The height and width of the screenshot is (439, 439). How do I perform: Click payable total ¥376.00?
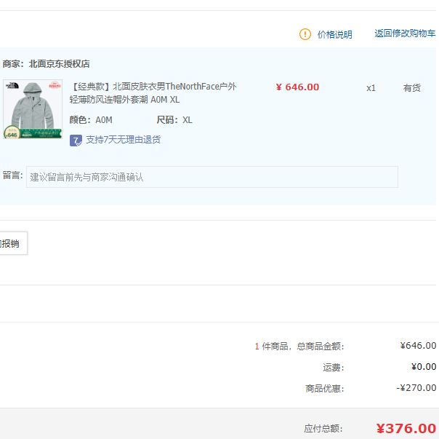click(x=406, y=428)
